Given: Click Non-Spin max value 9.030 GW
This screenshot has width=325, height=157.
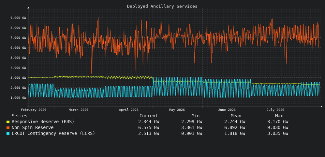Looking at the screenshot, I should pos(278,127).
